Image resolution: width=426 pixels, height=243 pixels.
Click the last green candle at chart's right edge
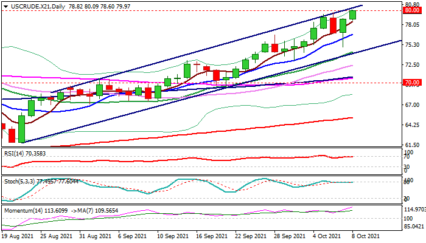(x=353, y=15)
